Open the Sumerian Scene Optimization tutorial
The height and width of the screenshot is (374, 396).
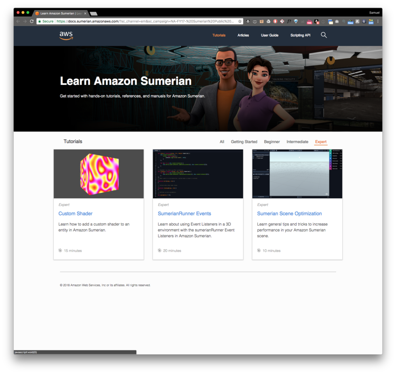click(x=289, y=213)
